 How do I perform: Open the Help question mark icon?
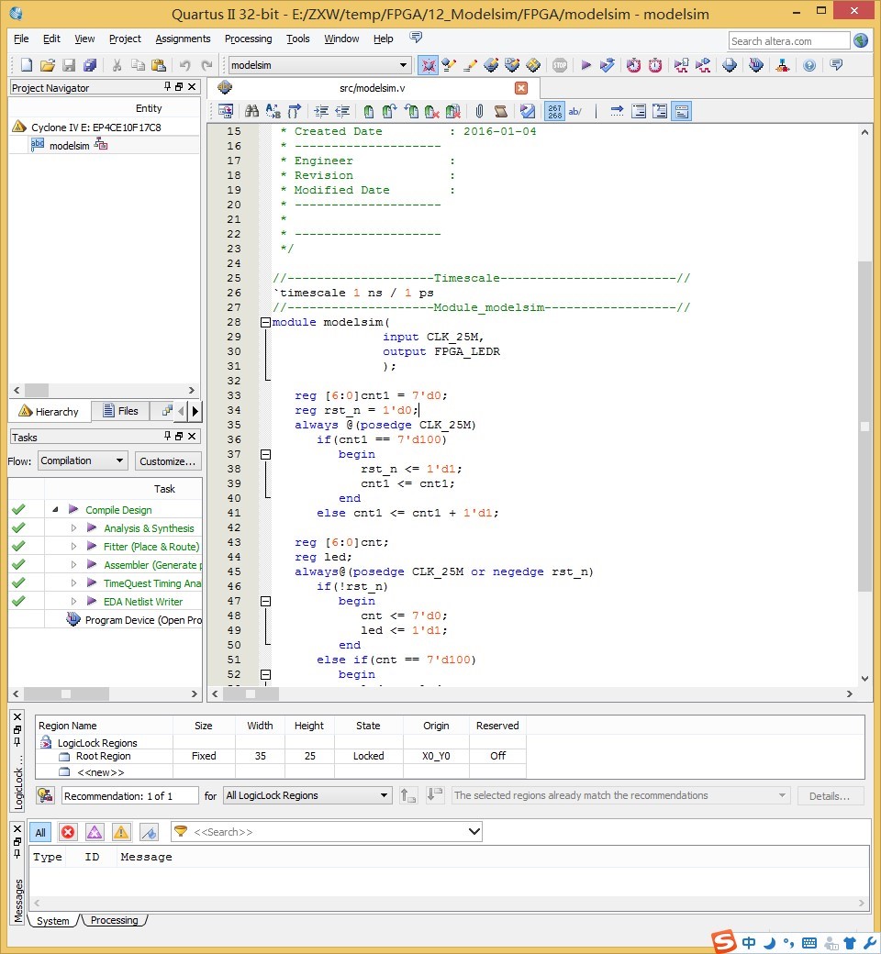pyautogui.click(x=809, y=65)
